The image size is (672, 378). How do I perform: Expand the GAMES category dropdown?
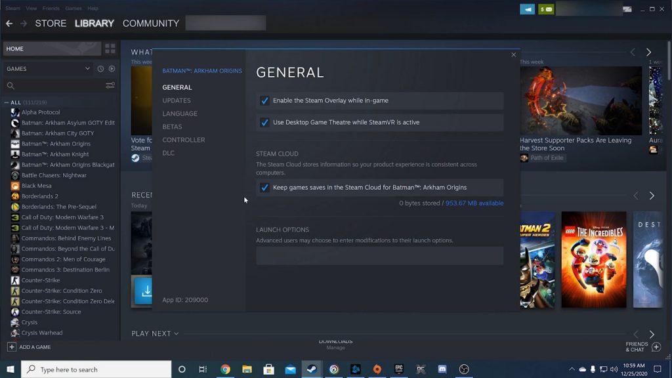pos(87,68)
